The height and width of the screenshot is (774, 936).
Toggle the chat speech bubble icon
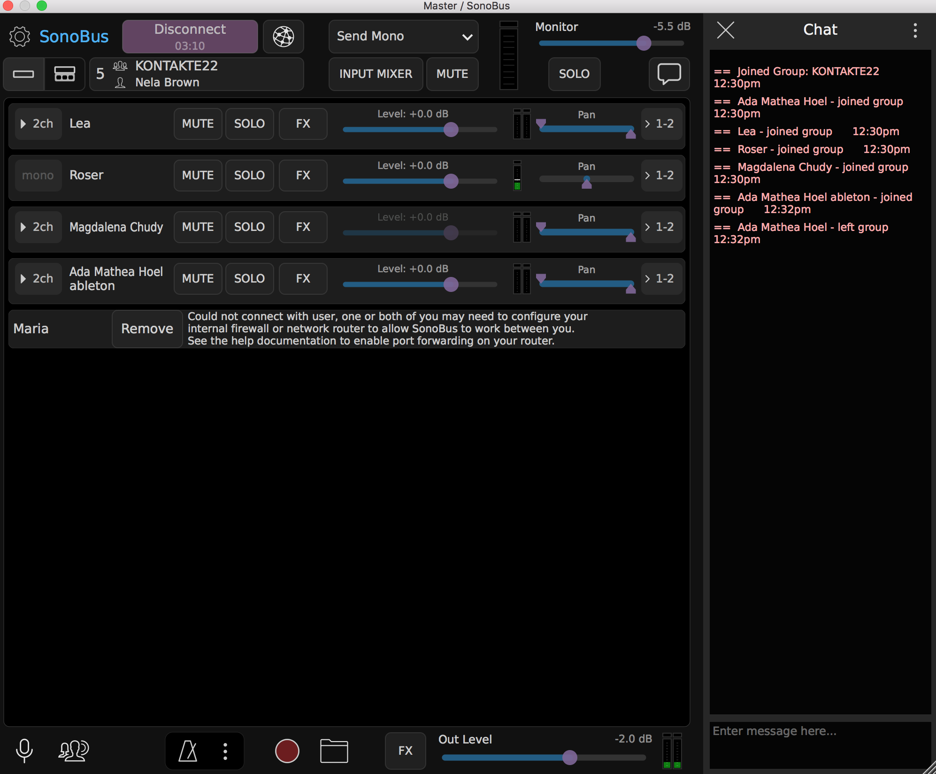[668, 74]
